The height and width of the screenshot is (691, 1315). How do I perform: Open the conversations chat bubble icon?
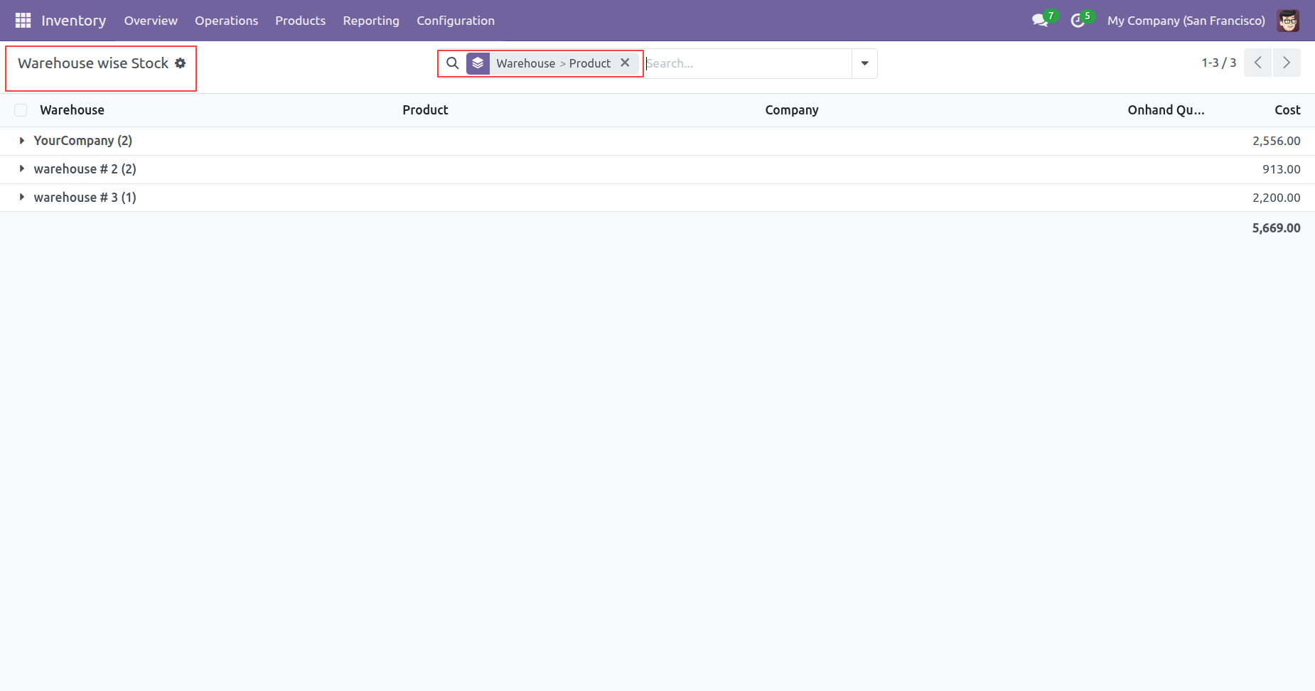[x=1041, y=21]
